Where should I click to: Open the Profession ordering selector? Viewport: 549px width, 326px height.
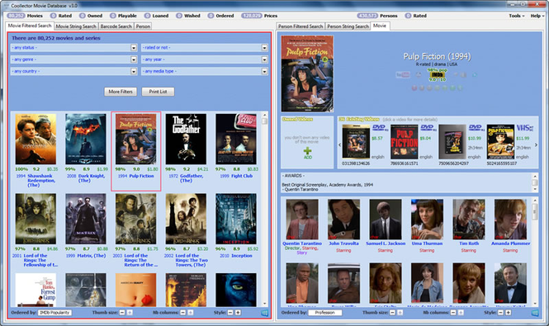325,312
